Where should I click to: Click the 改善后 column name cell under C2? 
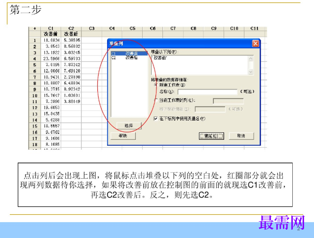point(71,34)
